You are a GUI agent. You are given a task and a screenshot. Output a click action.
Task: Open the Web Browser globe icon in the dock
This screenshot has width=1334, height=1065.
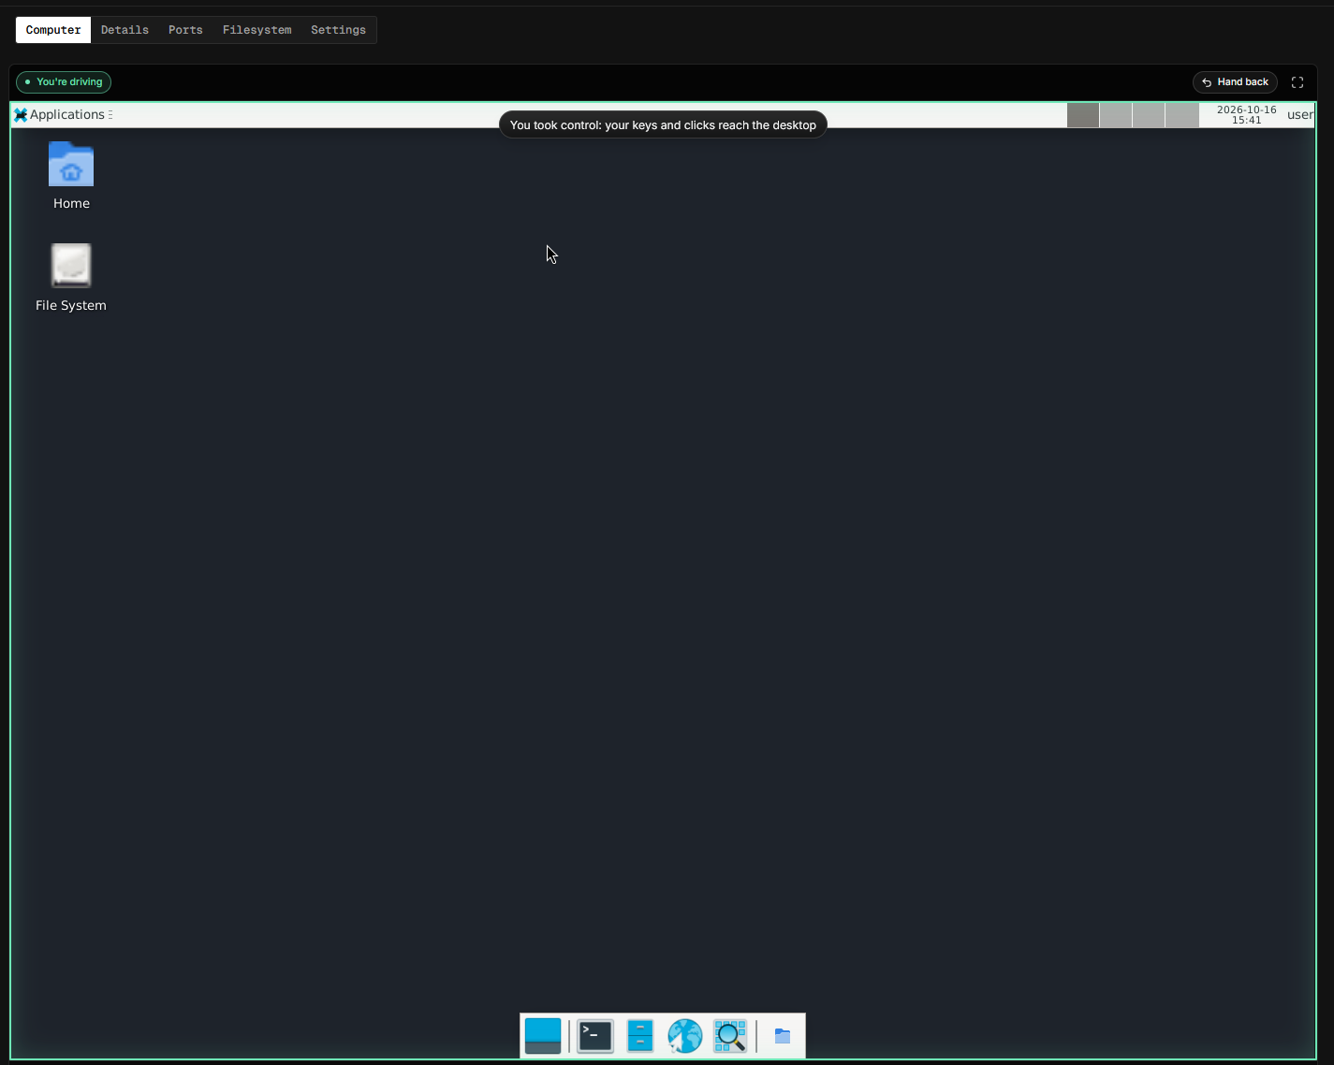[x=685, y=1036]
